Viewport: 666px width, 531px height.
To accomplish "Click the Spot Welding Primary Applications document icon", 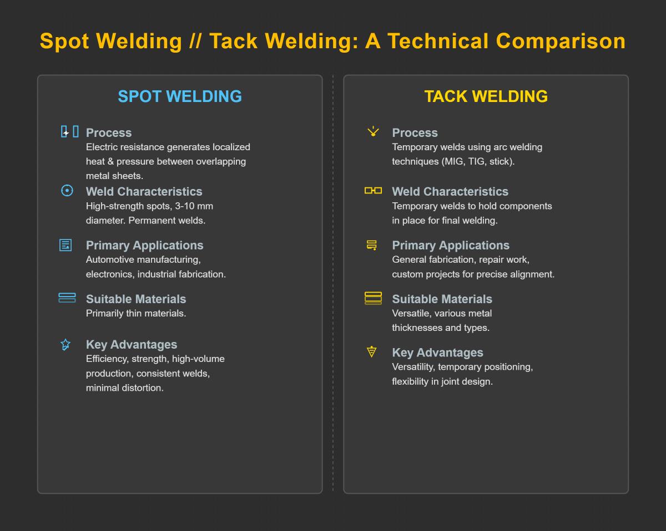I will click(x=65, y=245).
